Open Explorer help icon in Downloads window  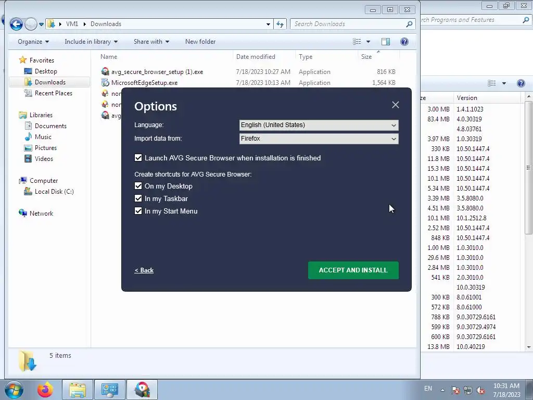click(404, 42)
